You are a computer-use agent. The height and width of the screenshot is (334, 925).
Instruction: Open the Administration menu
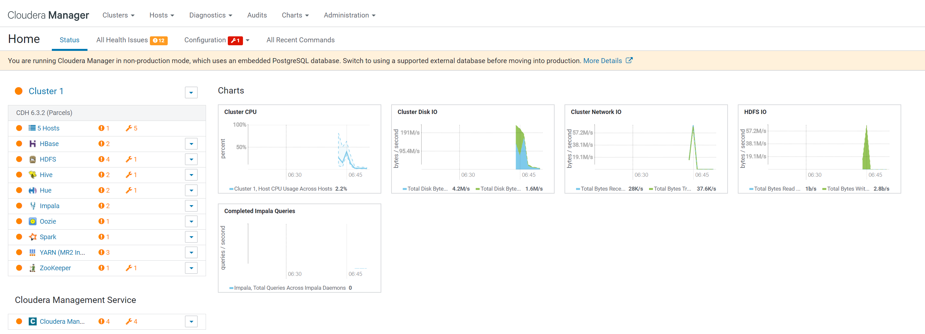(x=350, y=15)
